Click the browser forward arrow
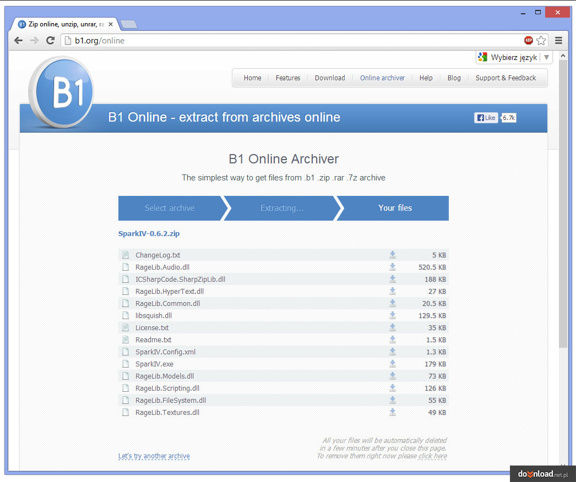 tap(34, 40)
